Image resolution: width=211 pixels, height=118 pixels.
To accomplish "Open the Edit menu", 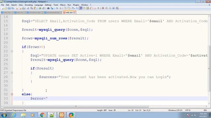I will (8, 5).
